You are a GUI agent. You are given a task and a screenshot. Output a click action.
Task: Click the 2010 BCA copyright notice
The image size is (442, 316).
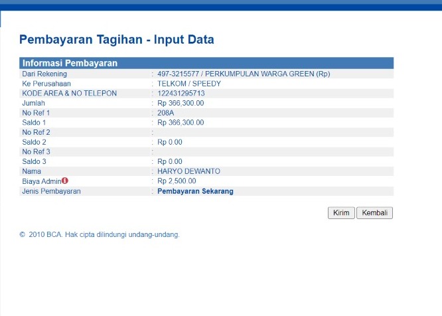100,234
